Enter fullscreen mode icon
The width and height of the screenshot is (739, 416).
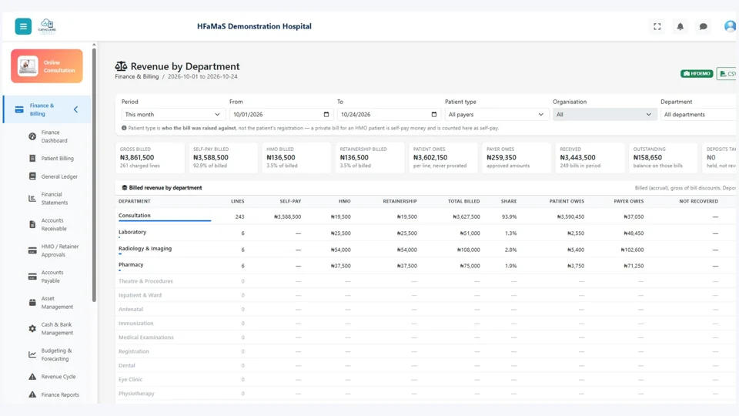coord(657,26)
